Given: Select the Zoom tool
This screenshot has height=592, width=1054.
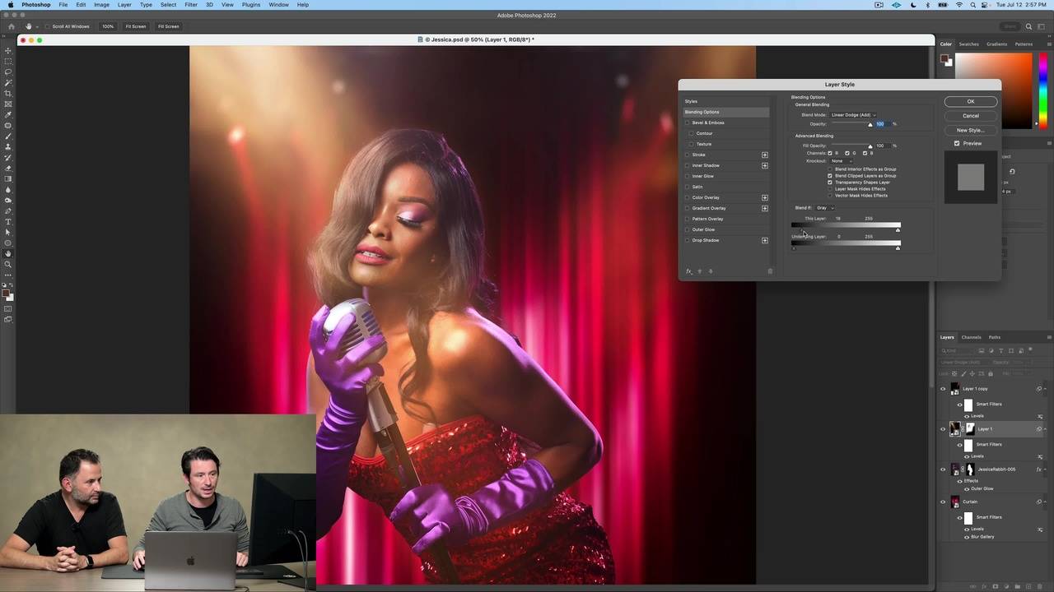Looking at the screenshot, I should point(8,265).
